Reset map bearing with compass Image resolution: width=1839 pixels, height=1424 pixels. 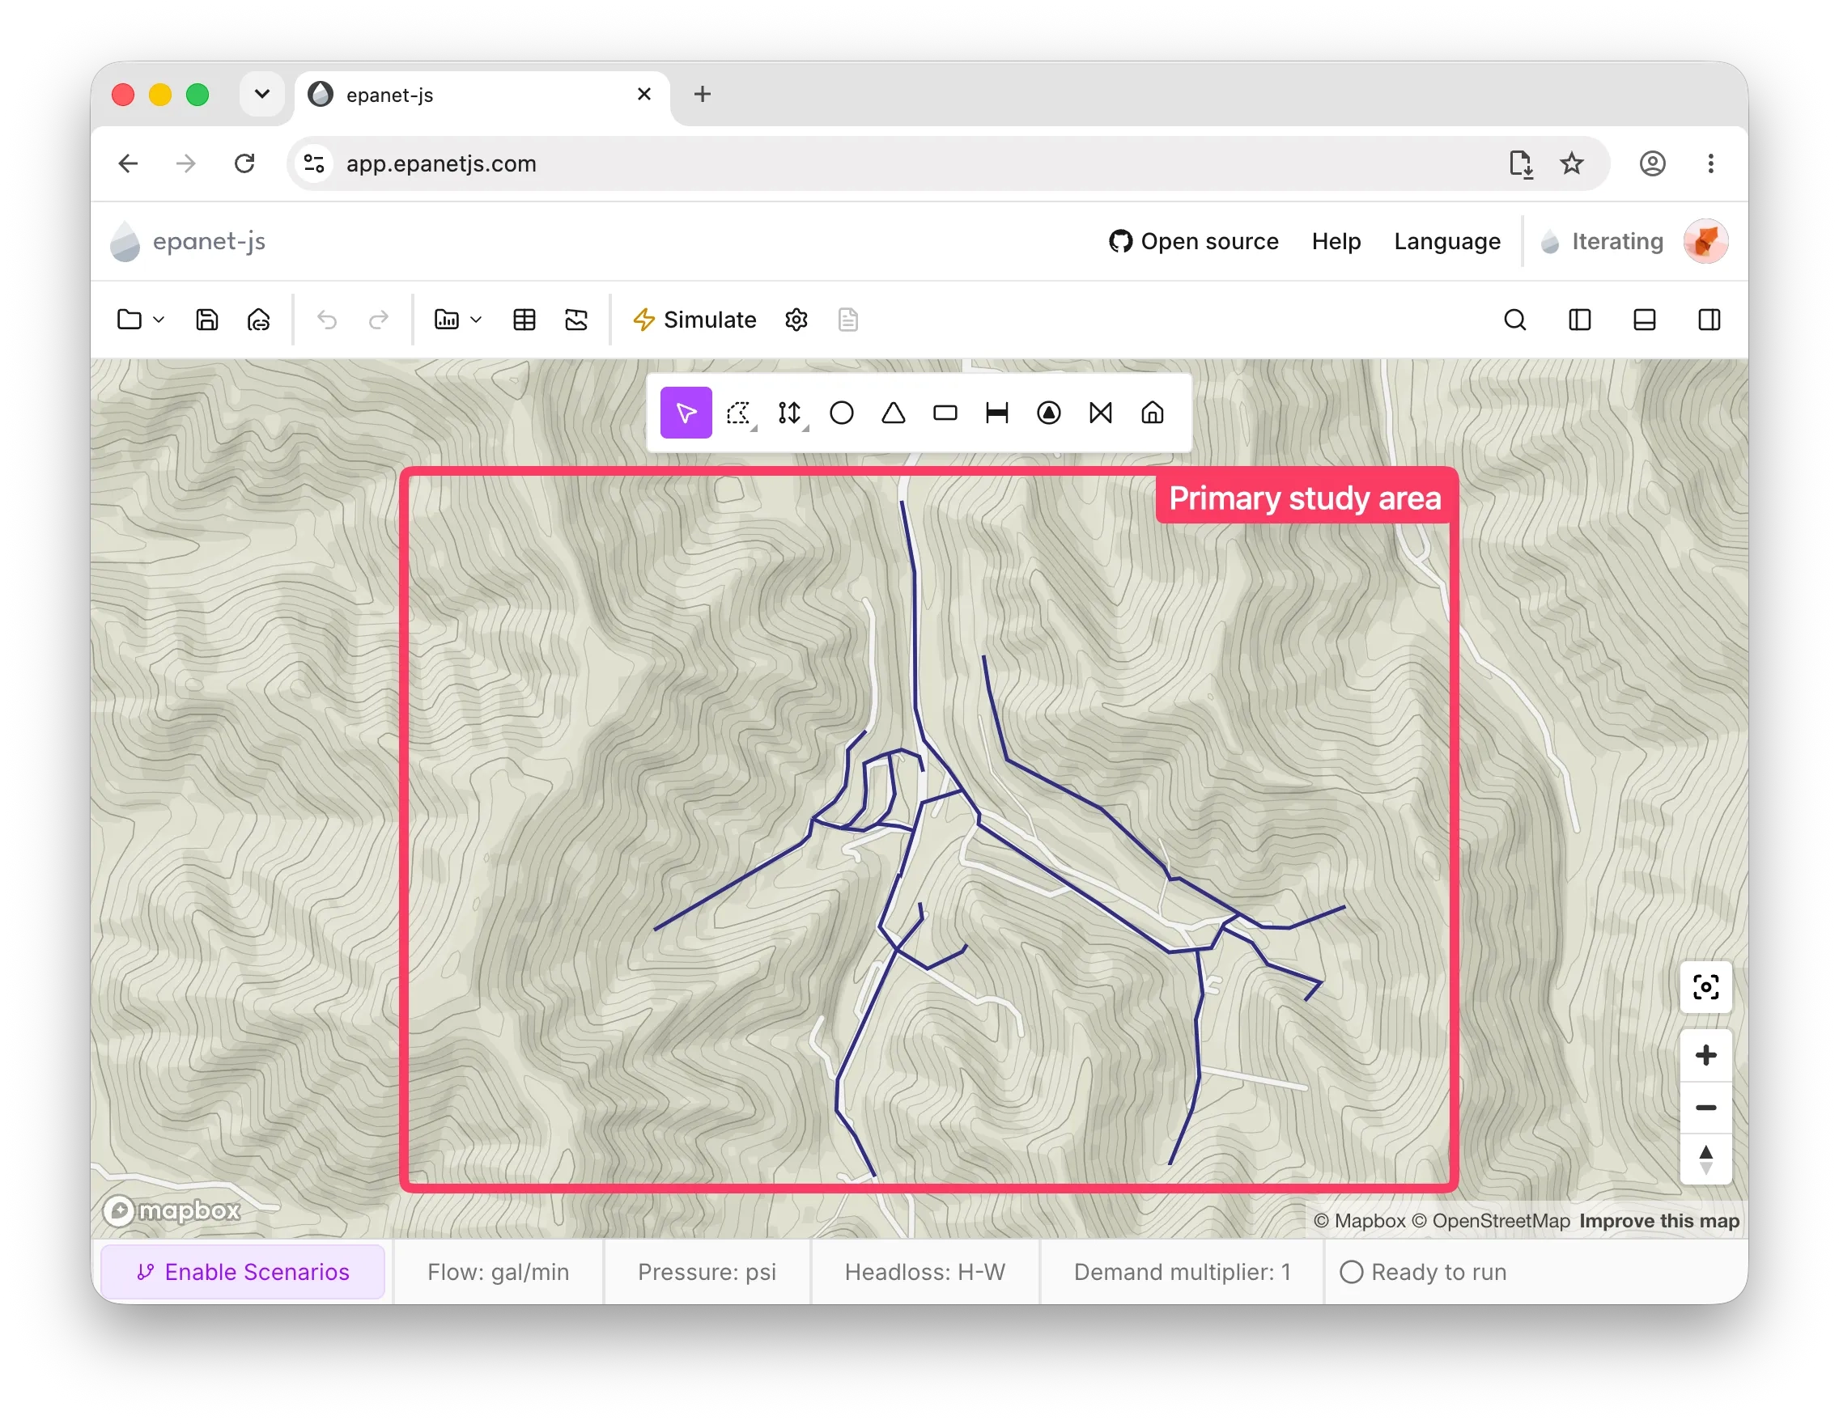[1706, 1159]
